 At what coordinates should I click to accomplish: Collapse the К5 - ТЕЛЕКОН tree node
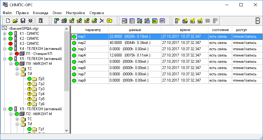point(4,59)
